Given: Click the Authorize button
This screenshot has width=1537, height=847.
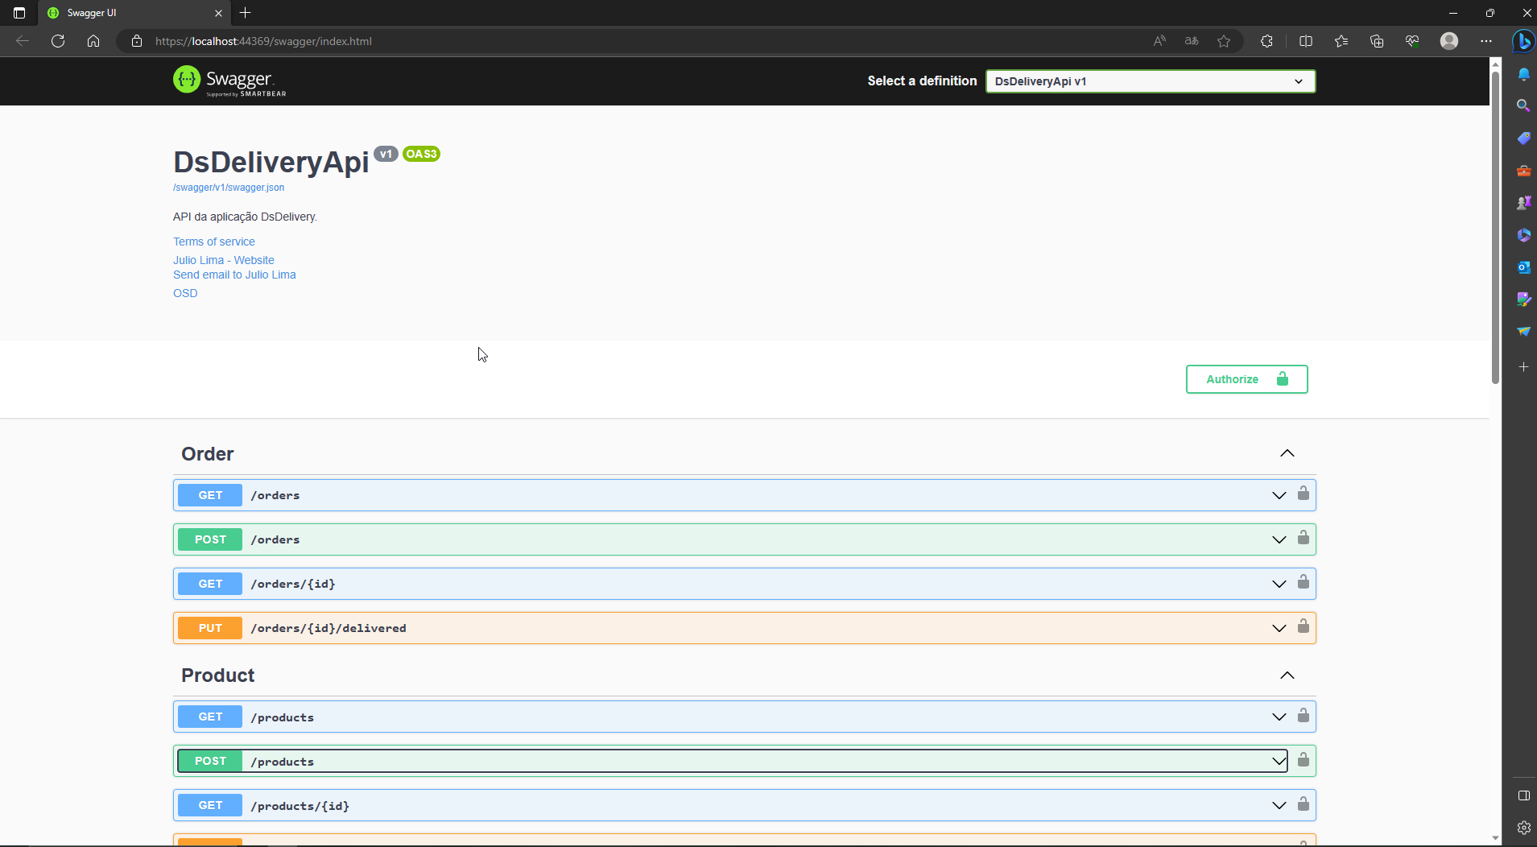Looking at the screenshot, I should click(x=1246, y=379).
